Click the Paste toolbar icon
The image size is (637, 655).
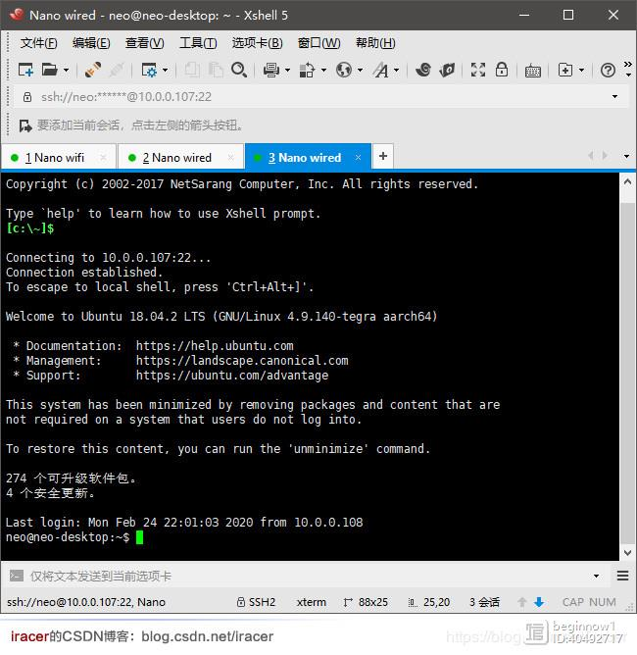(216, 70)
